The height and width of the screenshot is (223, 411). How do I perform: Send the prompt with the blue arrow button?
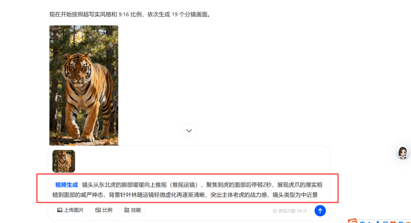320,211
